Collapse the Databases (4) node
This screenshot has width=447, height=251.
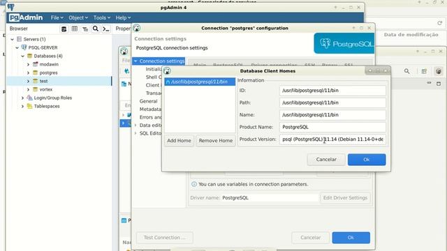[x=22, y=56]
